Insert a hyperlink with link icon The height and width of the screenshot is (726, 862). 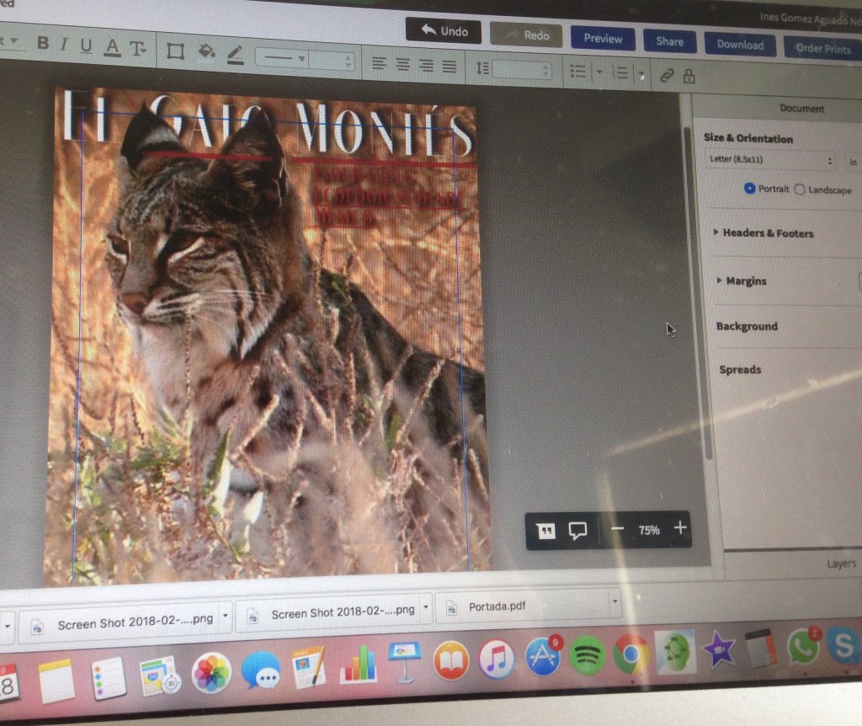667,76
